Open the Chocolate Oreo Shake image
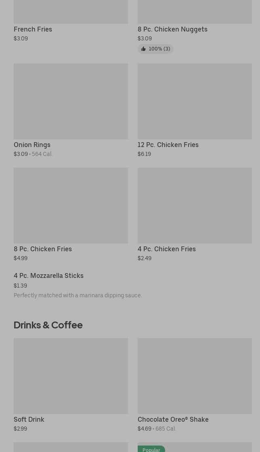 click(195, 376)
